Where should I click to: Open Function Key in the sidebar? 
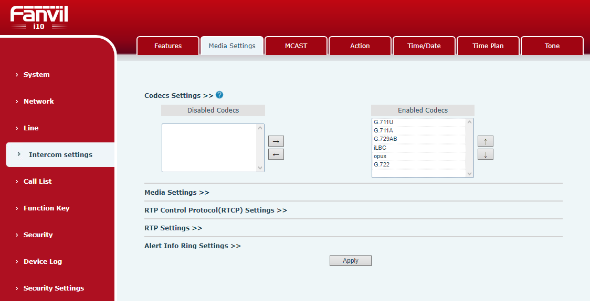click(x=46, y=208)
